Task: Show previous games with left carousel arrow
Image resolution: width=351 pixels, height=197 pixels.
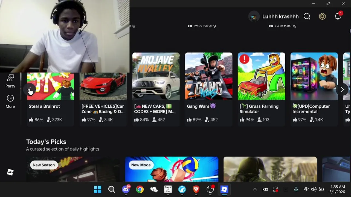Action: pyautogui.click(x=30, y=89)
